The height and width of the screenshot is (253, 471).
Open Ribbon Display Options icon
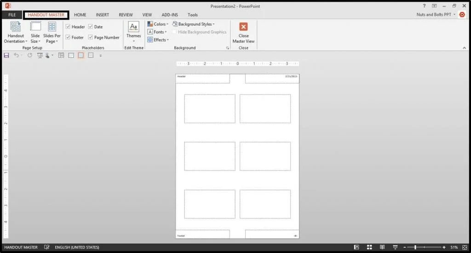434,6
